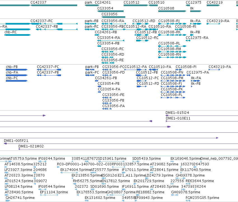The width and height of the screenshot is (238, 202).
Task: Click the FGM235G05.5prime EST label
Action: pyautogui.click(x=202, y=198)
